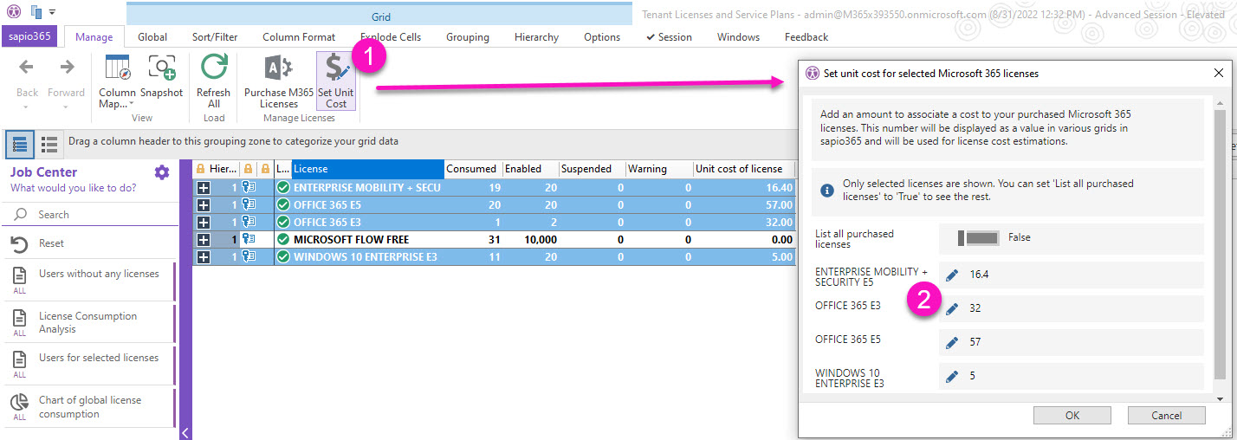Open the Forward button dropdown arrow
1237x440 pixels.
tap(67, 107)
